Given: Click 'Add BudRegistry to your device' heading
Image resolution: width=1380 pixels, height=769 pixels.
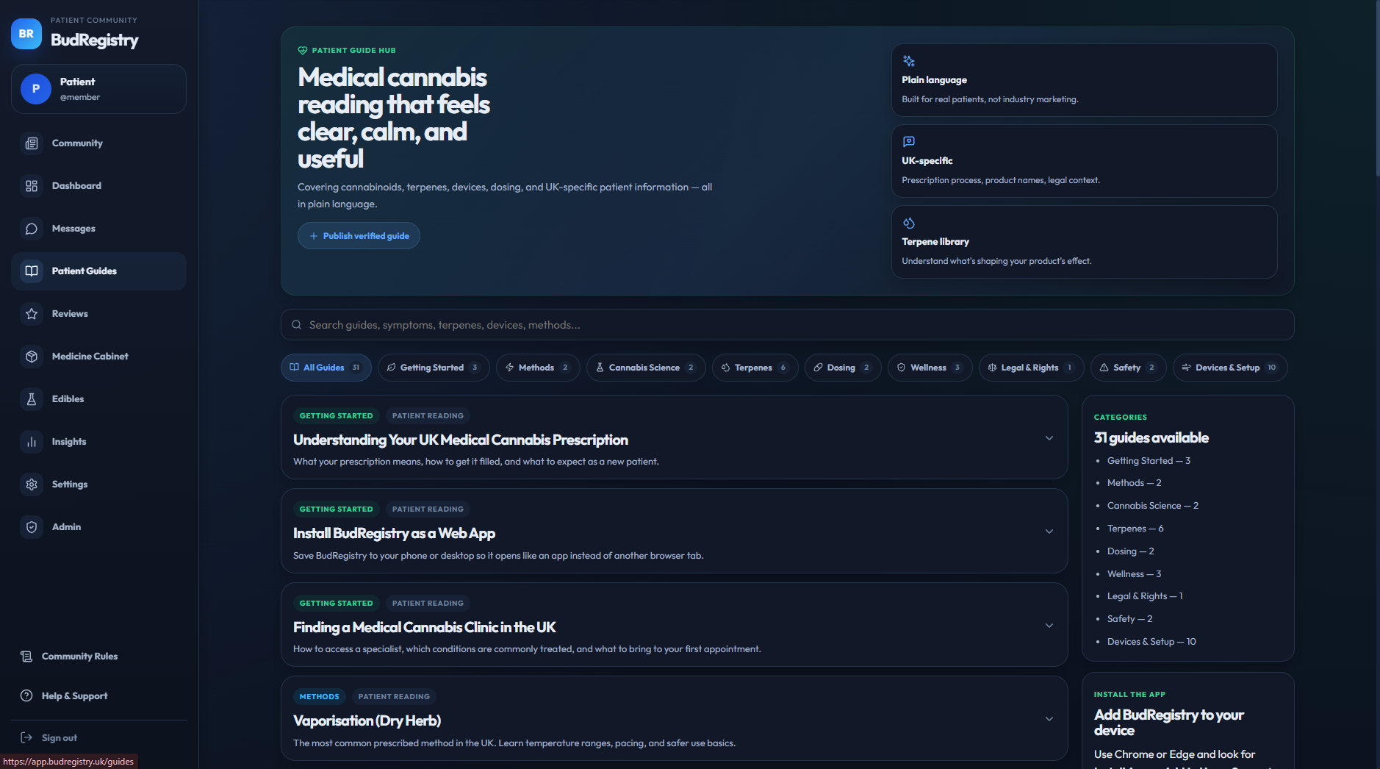Looking at the screenshot, I should tap(1168, 723).
